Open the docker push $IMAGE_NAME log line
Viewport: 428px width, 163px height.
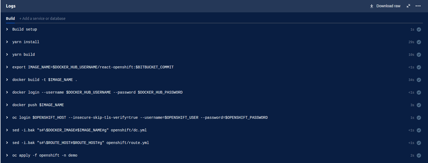point(38,105)
